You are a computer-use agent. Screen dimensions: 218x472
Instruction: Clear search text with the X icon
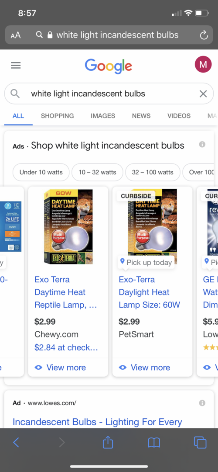(x=203, y=94)
